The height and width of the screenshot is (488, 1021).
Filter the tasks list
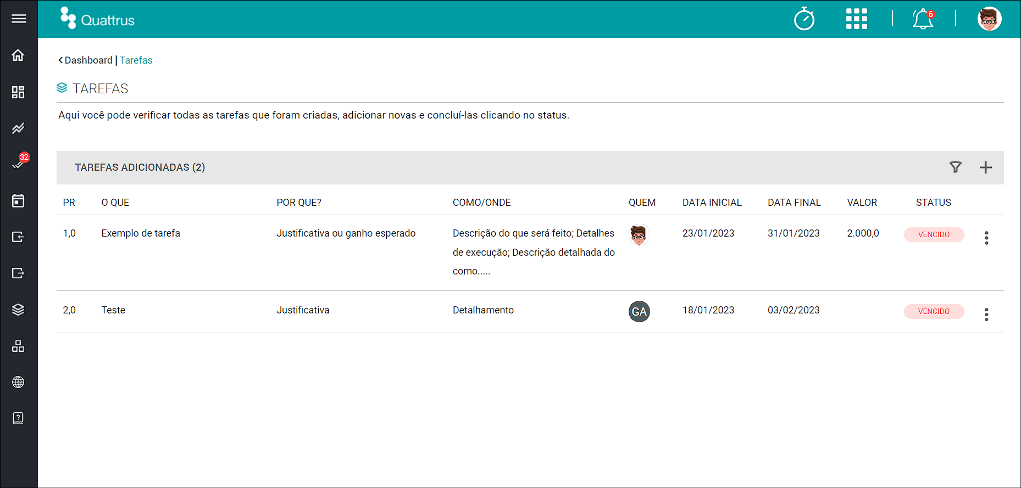coord(956,167)
